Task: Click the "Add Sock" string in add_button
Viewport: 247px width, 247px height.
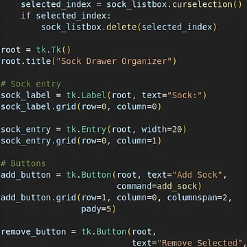Action: [197, 175]
